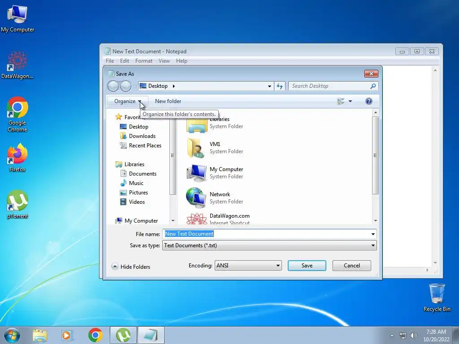The image size is (459, 344).
Task: Launch Firefox from the desktop
Action: [17, 157]
